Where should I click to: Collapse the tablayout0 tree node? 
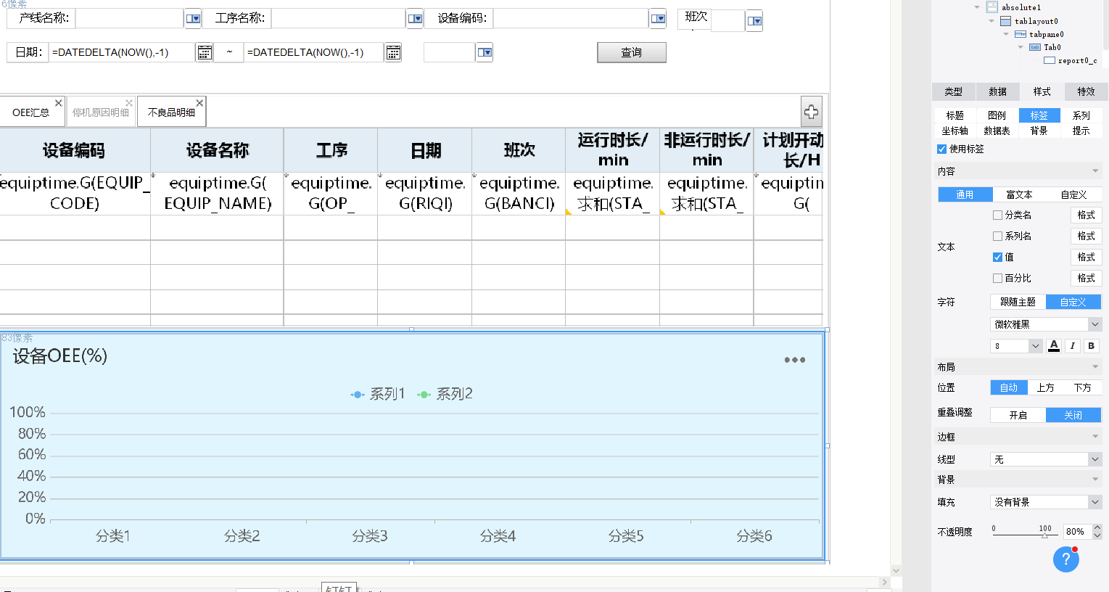pos(991,21)
